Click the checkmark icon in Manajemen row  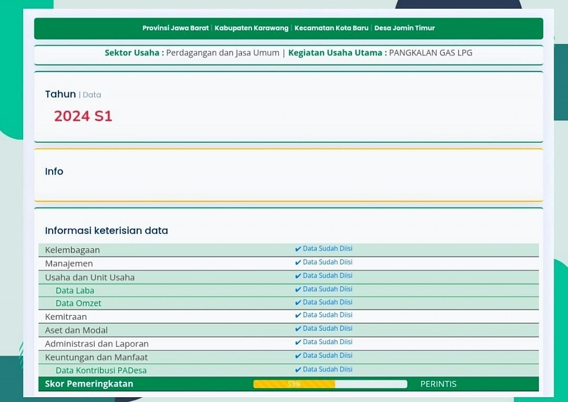pyautogui.click(x=298, y=262)
